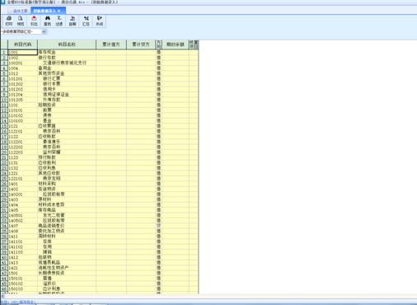Click the 累计贷方 column header

[141, 45]
